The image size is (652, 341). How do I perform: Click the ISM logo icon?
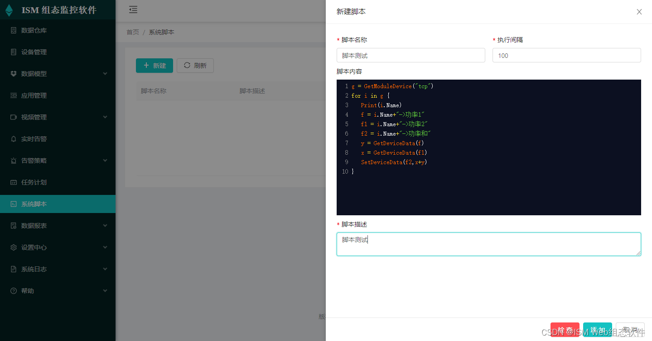coord(9,10)
